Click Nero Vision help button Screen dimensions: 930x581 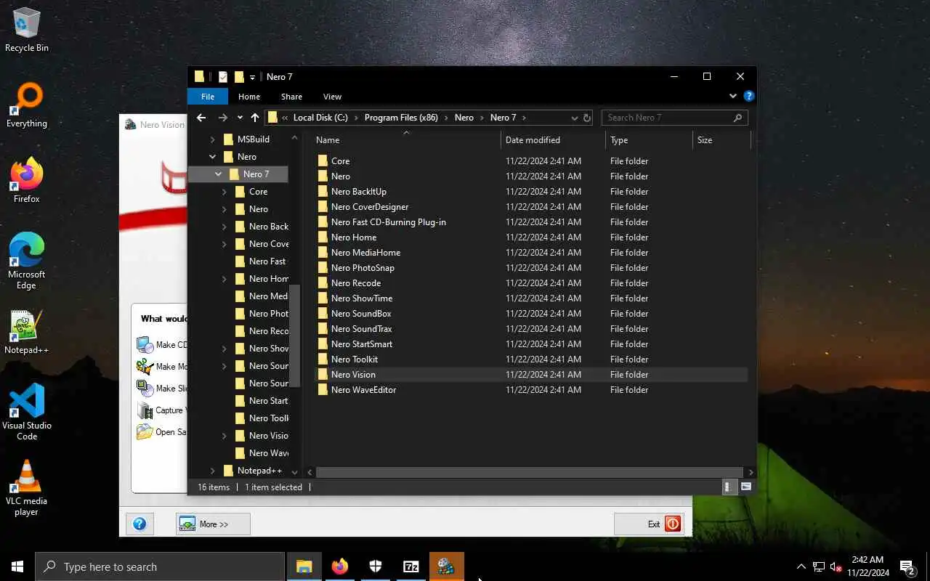pos(139,524)
